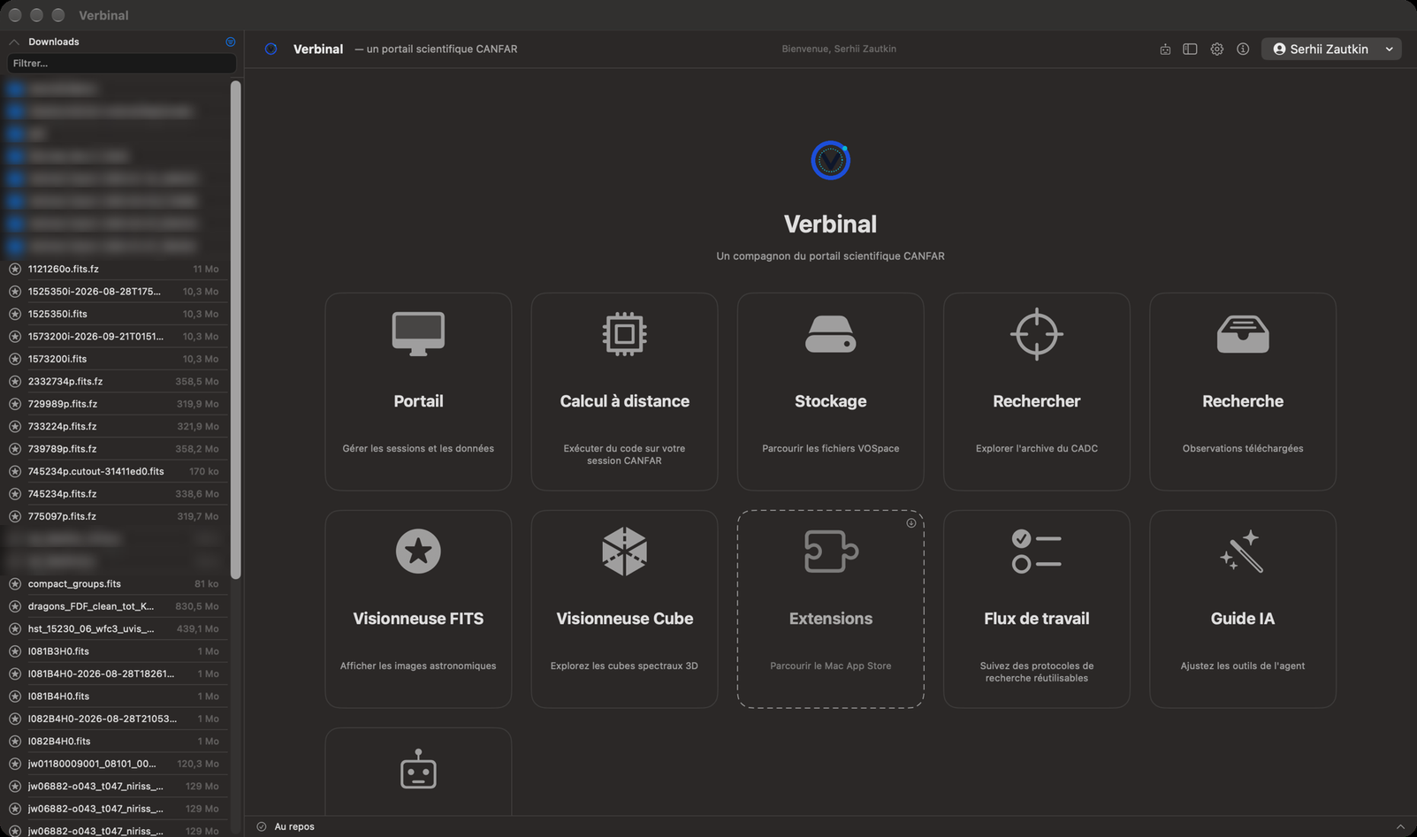
Task: Select 2332734p.fits.fz file entry
Action: pos(115,381)
